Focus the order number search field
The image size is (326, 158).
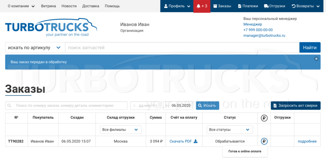tap(66, 106)
